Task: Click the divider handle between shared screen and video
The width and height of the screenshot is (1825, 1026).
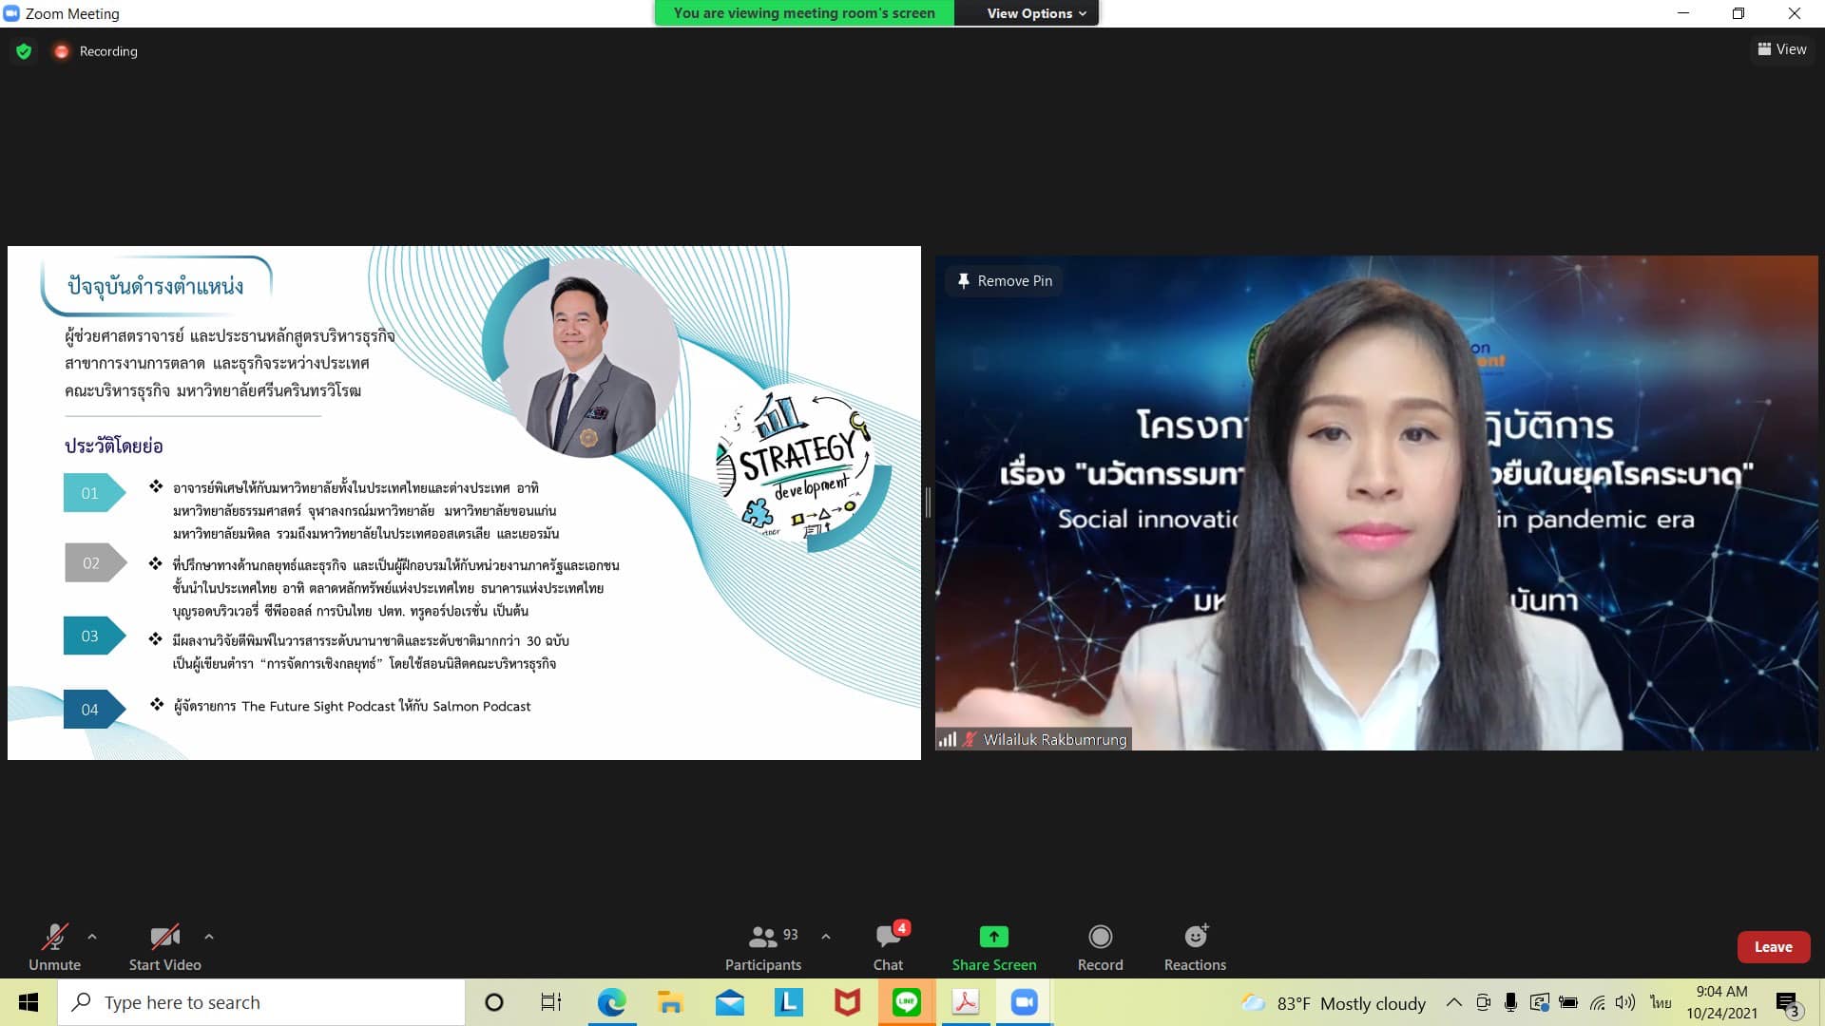Action: point(928,502)
